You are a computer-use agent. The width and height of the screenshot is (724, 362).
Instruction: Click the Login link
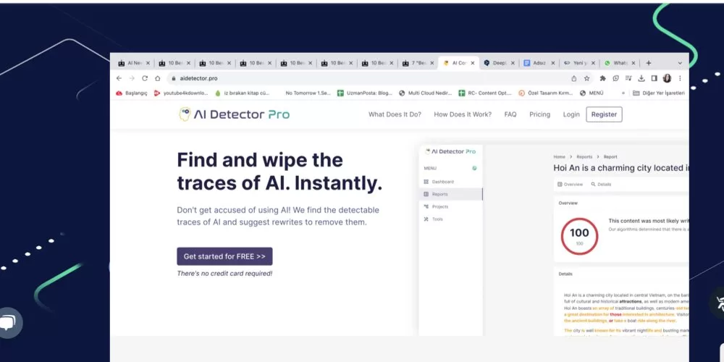(571, 114)
